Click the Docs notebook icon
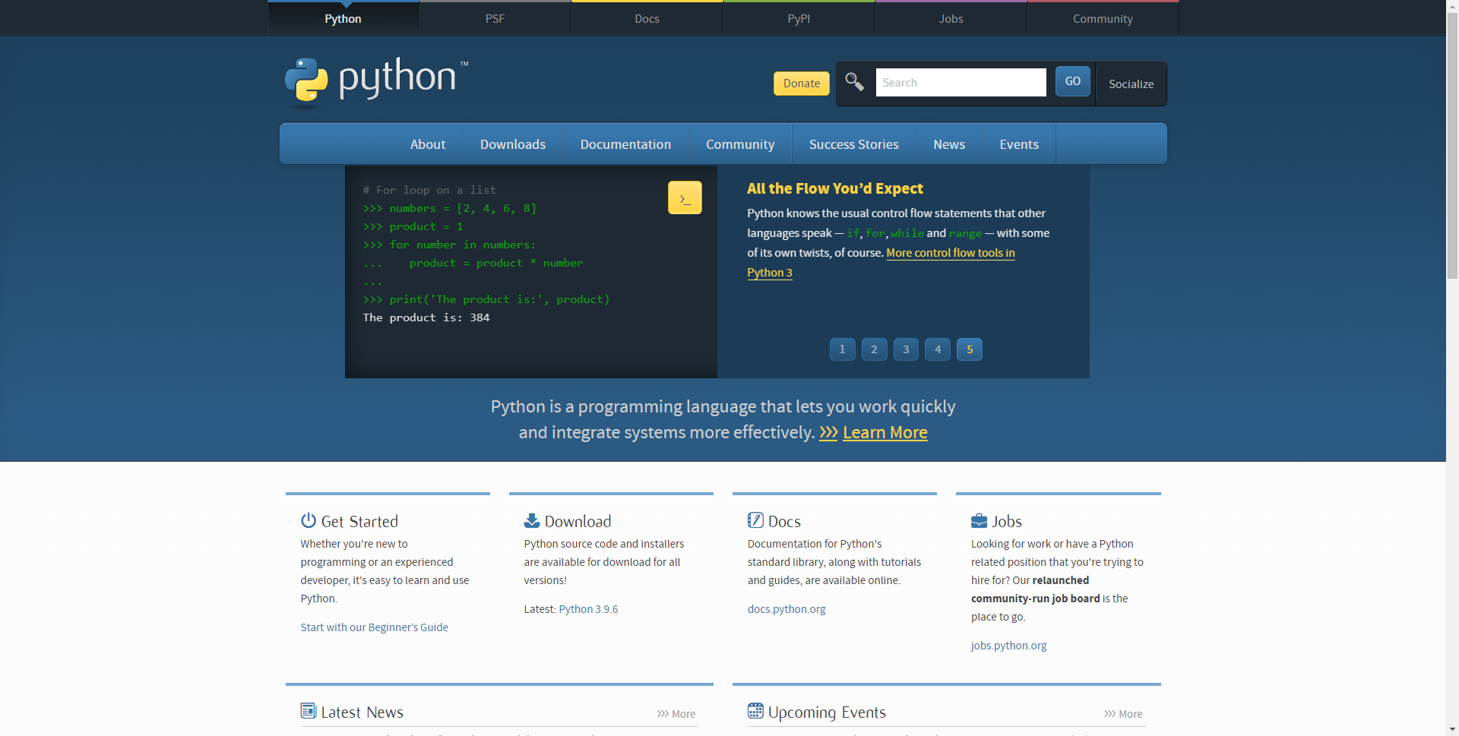The height and width of the screenshot is (736, 1459). pos(755,520)
